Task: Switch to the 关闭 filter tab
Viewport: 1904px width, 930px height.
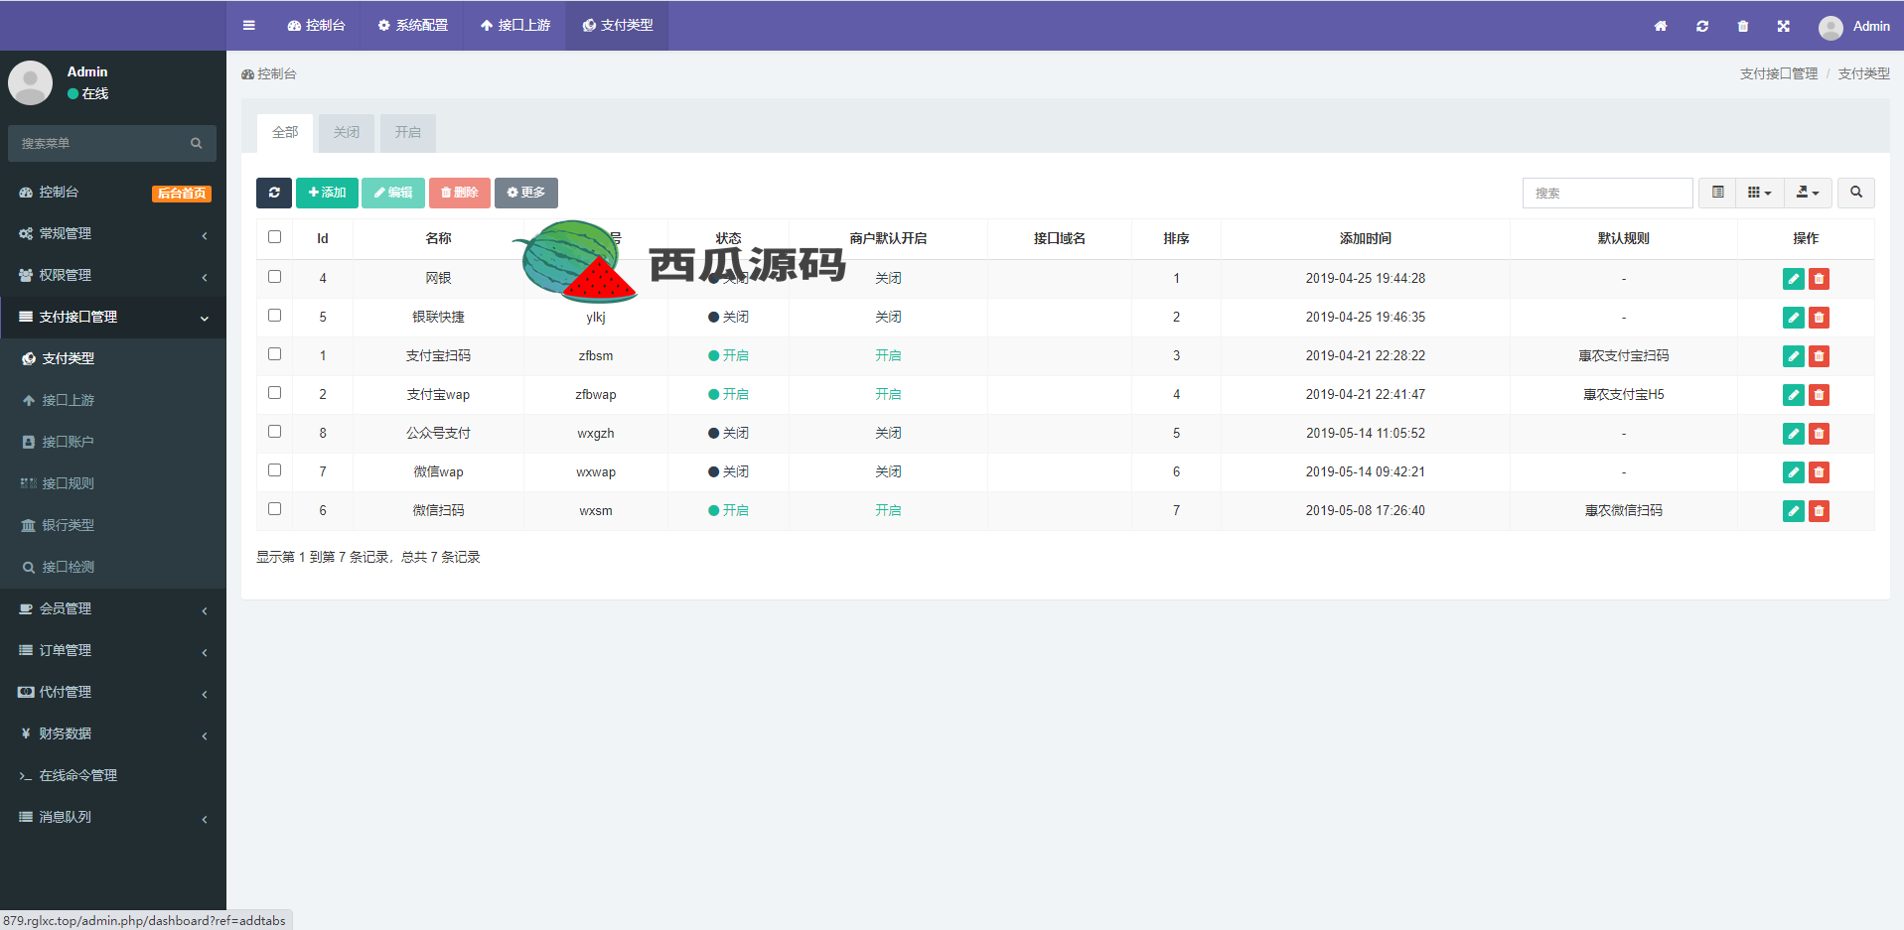Action: click(347, 133)
